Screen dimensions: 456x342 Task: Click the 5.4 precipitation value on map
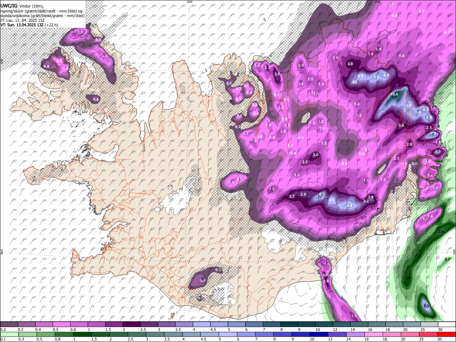pos(418,112)
